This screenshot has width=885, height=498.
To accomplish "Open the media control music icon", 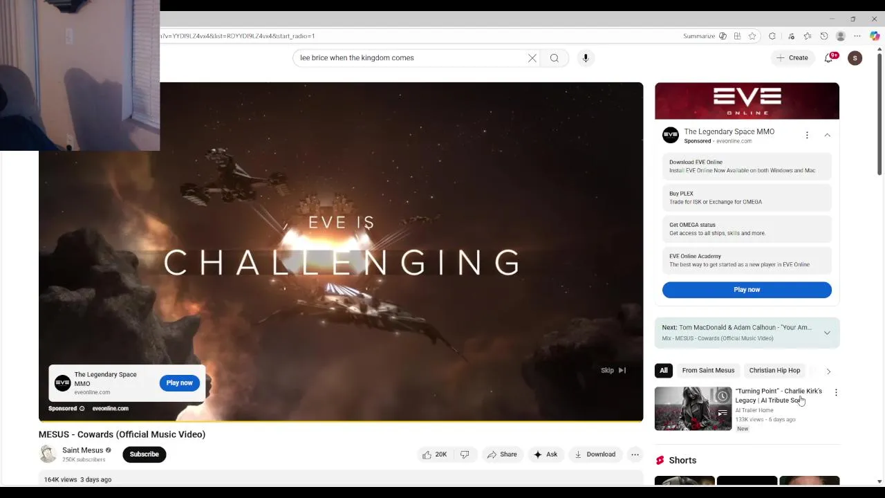I will pos(791,36).
